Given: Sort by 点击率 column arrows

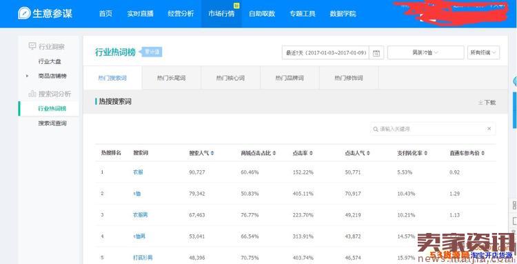Looking at the screenshot, I should coord(311,153).
